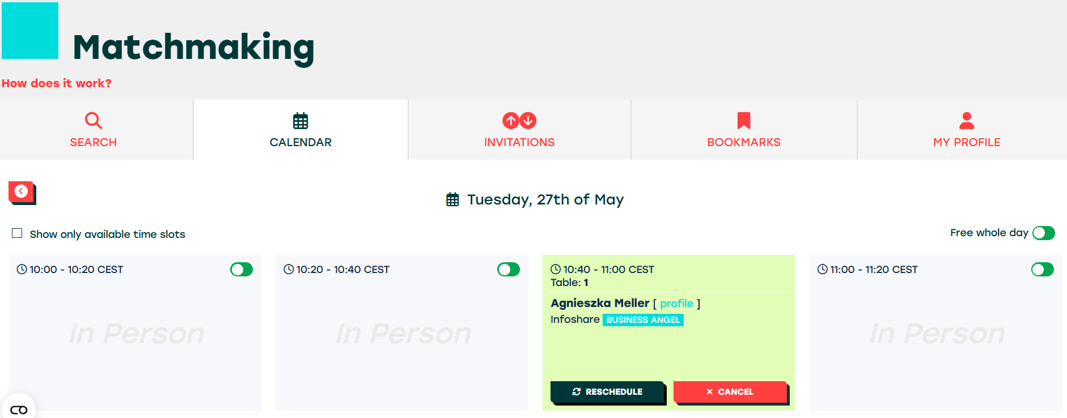
Task: Open the cookie widget icon at bottom-left
Action: point(19,409)
